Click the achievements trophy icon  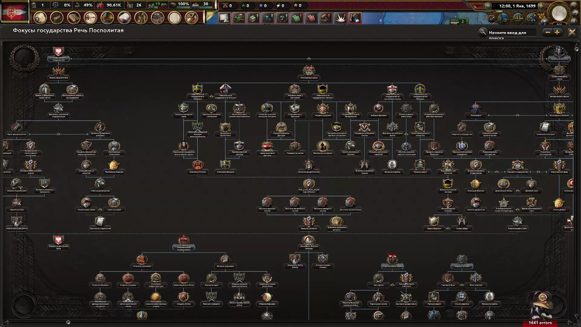(x=544, y=21)
